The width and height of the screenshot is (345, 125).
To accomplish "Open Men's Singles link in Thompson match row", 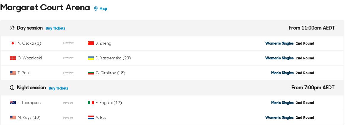I will tap(282, 103).
